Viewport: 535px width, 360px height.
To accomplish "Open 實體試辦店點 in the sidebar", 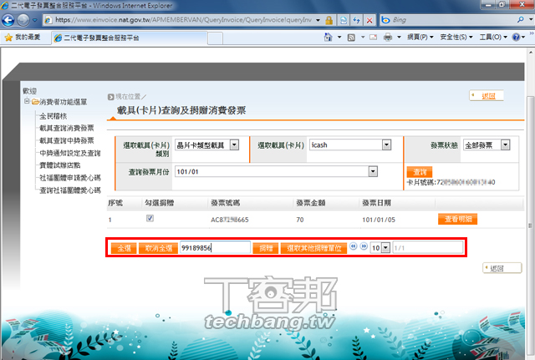I will pos(59,165).
